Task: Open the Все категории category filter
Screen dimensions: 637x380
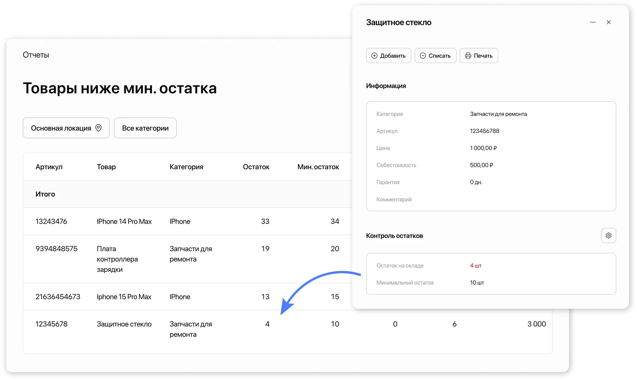Action: coord(145,128)
